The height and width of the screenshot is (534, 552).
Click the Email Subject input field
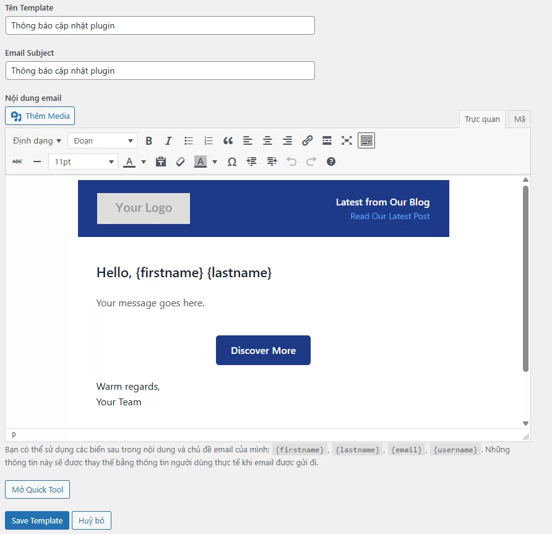click(160, 71)
